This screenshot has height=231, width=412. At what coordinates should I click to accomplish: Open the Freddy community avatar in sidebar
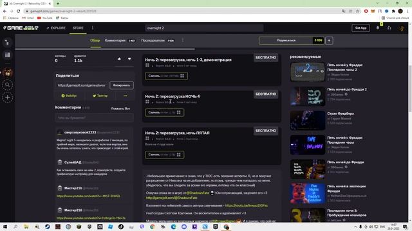tap(8, 73)
